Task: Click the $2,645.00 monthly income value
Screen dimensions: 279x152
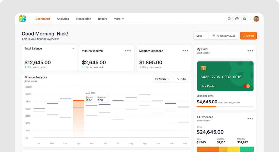Action: 94,63
